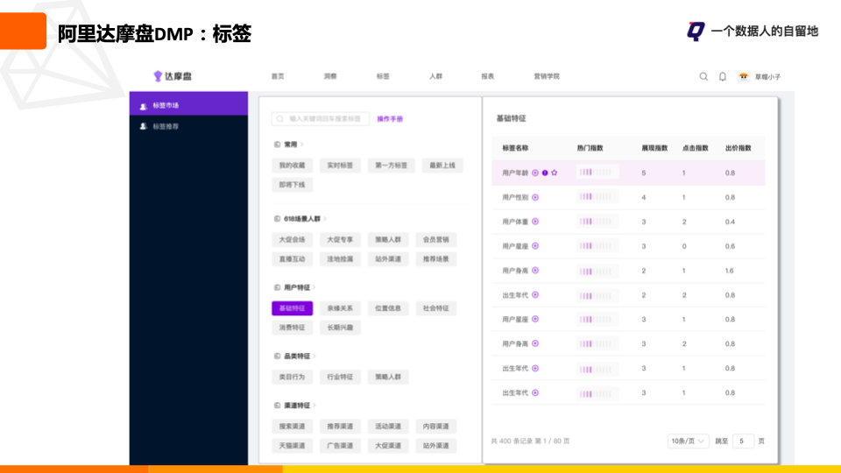
Task: Choose the 位置信息 tag
Action: [x=388, y=308]
